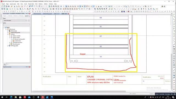Select the Text tool in right toolbar
The width and height of the screenshot is (176, 99).
pos(174,73)
